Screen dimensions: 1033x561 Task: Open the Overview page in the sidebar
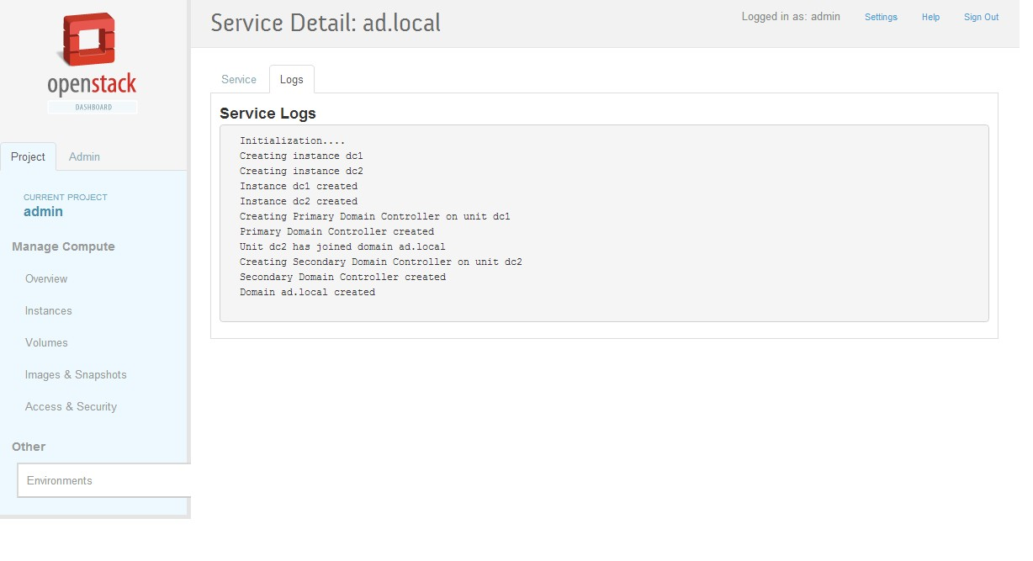(46, 279)
